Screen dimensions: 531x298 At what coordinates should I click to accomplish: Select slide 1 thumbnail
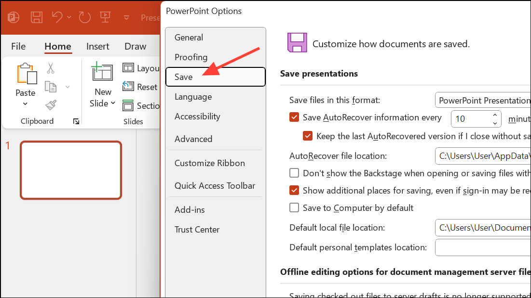pos(70,170)
